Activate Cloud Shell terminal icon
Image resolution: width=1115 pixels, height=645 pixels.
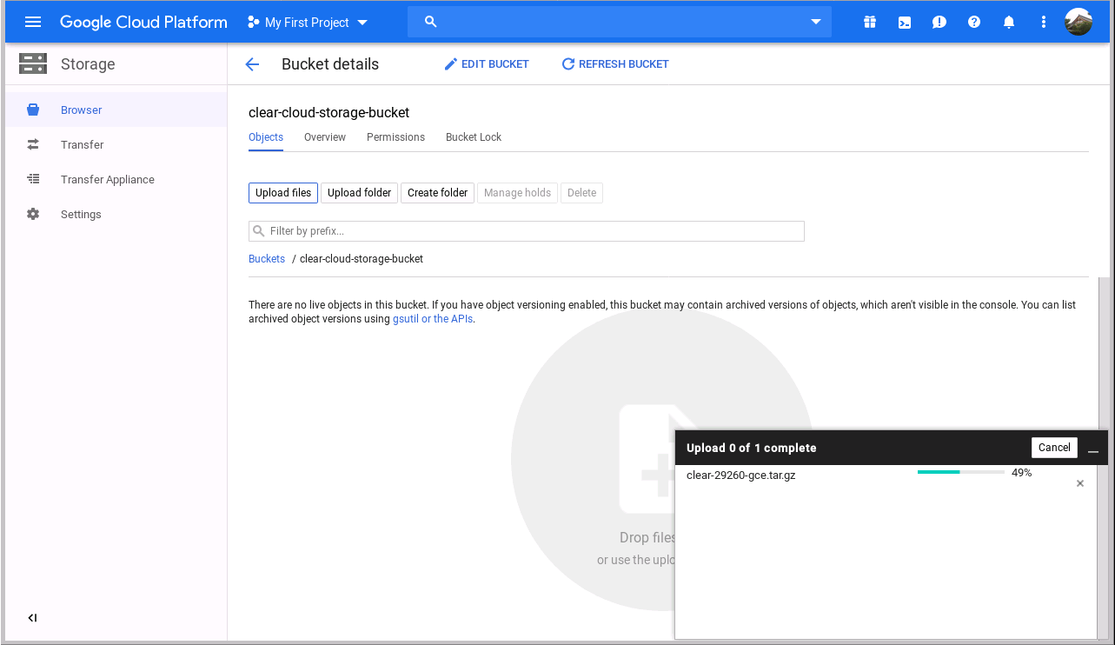[905, 23]
